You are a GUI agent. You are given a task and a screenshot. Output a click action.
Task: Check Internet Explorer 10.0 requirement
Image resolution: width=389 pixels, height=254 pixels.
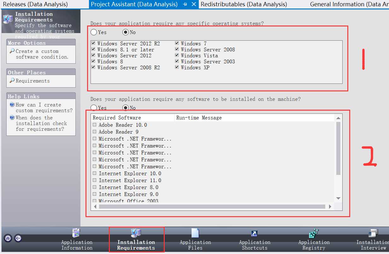pos(95,173)
